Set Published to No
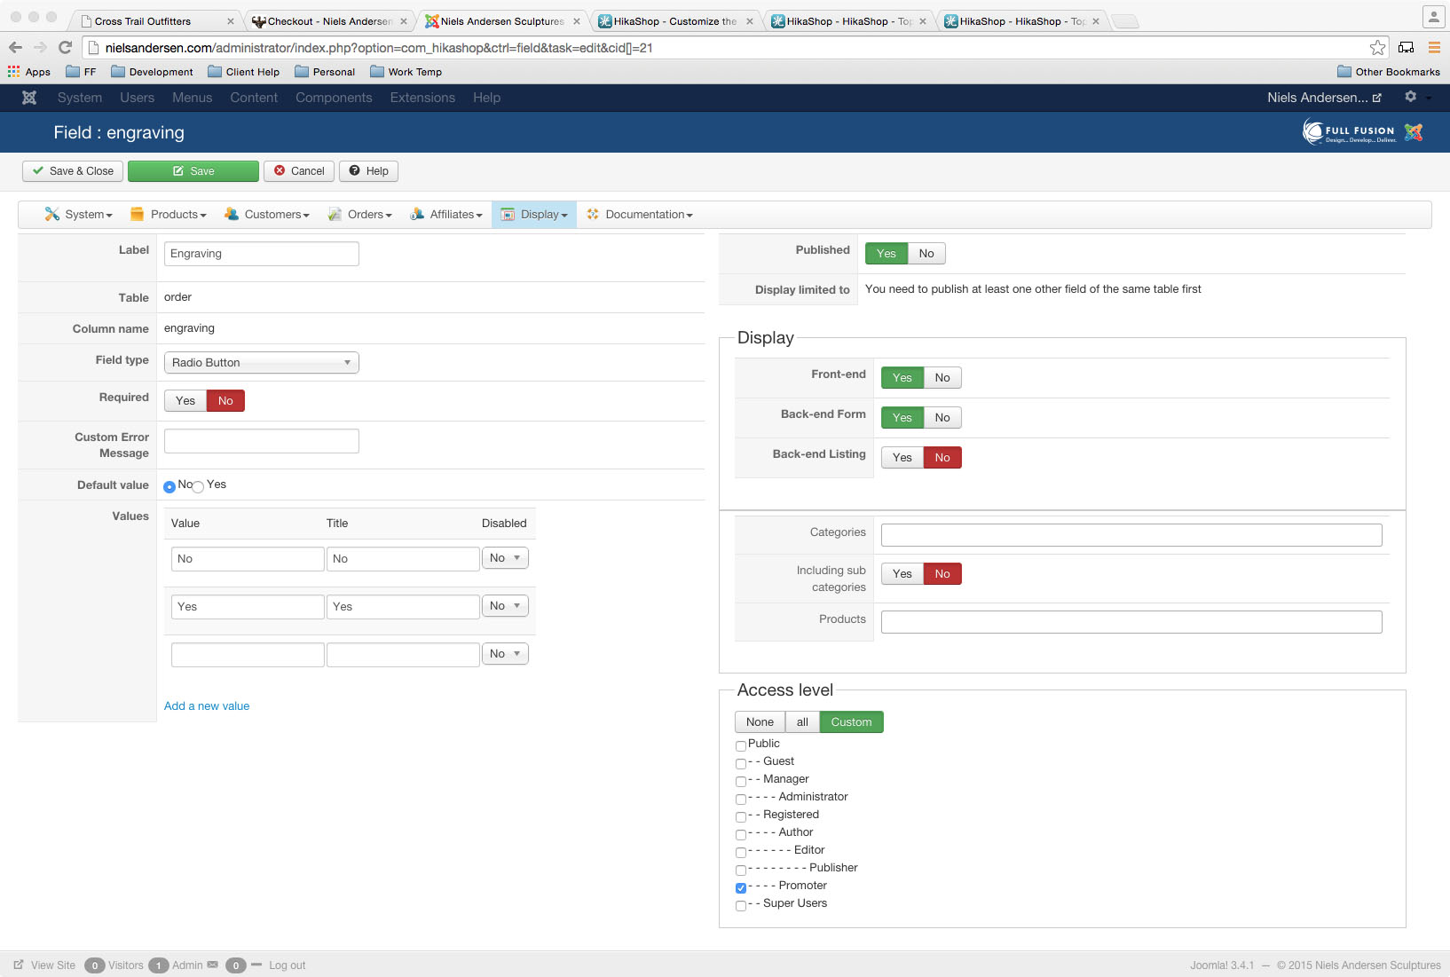1450x977 pixels. 926,254
